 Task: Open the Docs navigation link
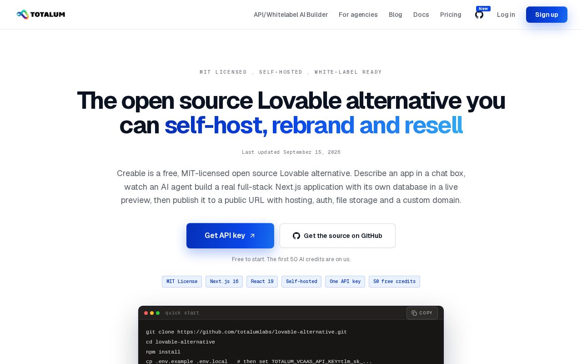point(421,15)
